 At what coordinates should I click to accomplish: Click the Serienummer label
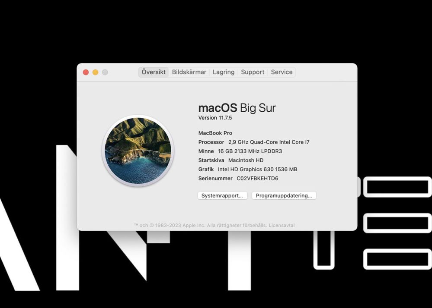(215, 179)
